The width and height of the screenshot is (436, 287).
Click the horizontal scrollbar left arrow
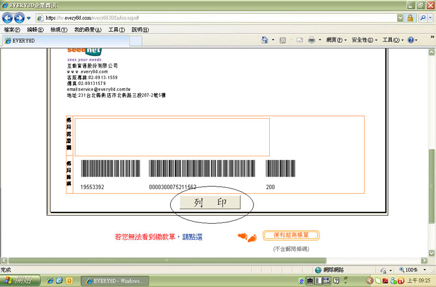4,261
